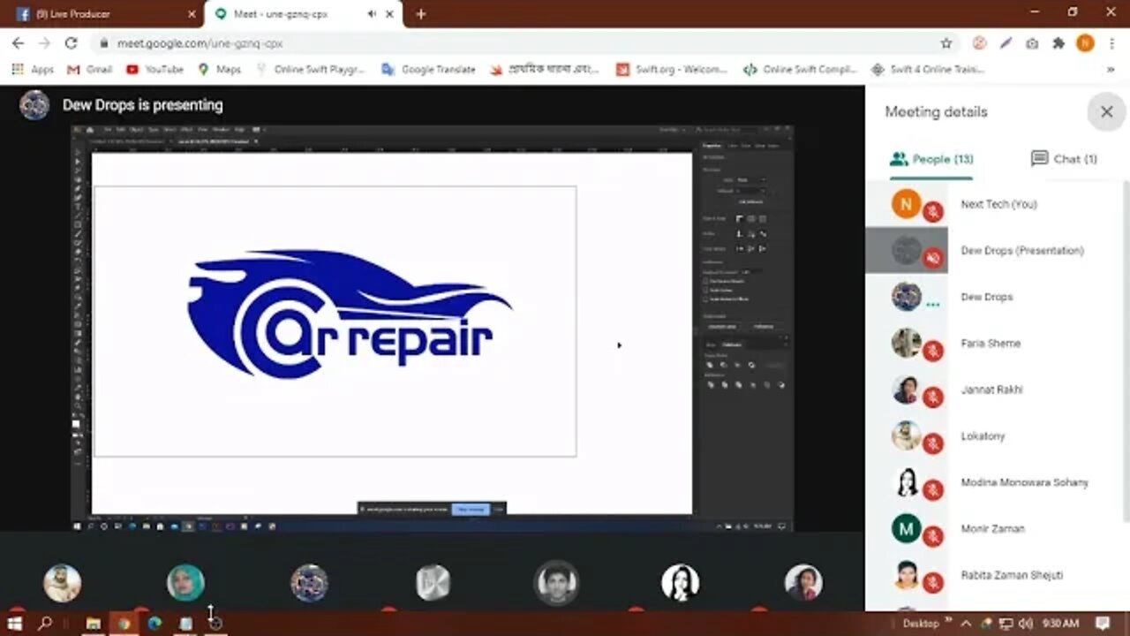This screenshot has width=1130, height=636.
Task: Open the Chrome profile avatar N
Action: point(1085,42)
